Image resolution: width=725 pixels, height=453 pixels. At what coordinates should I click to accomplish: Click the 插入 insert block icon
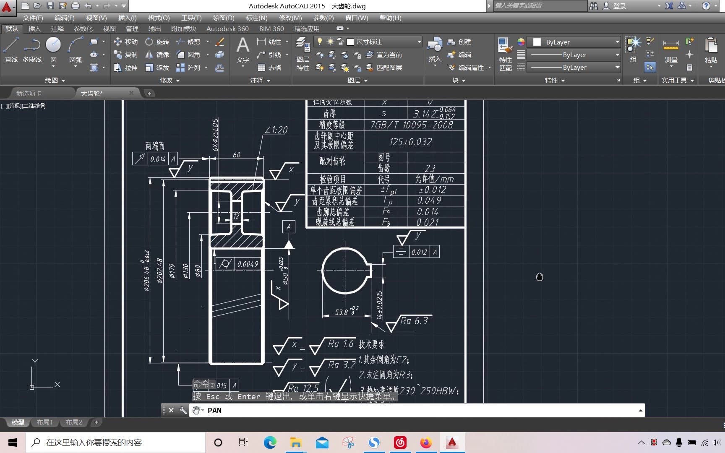[x=435, y=50]
